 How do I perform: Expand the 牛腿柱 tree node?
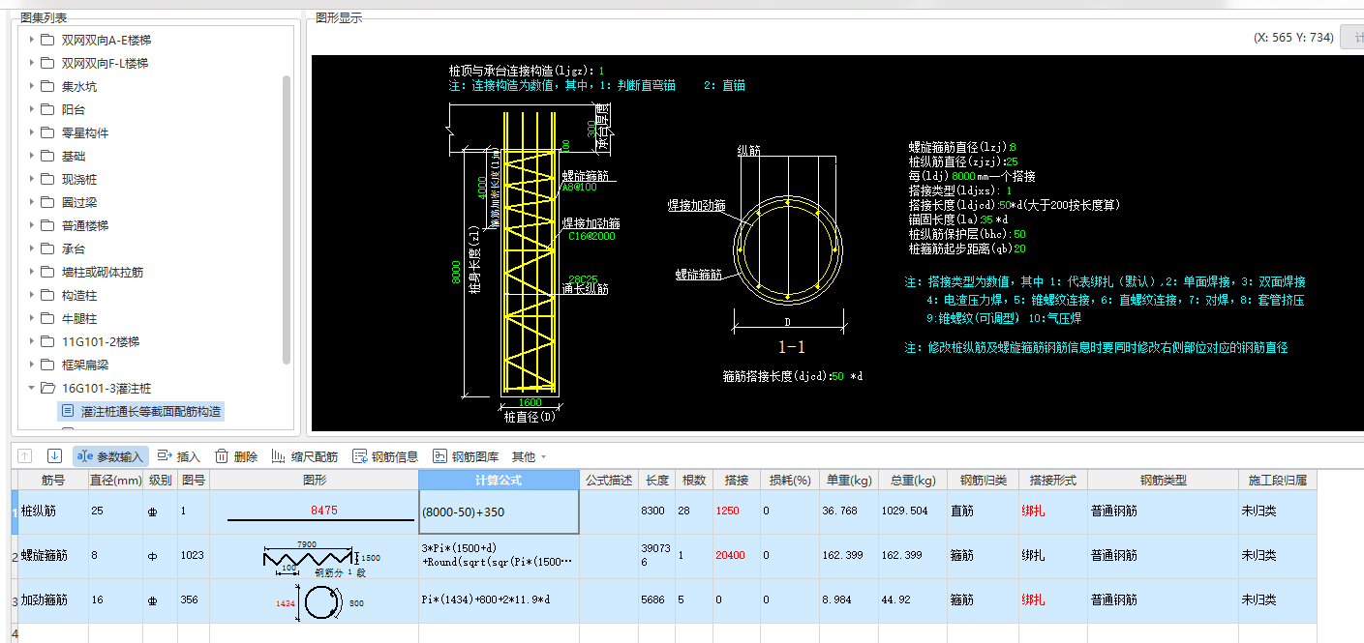(x=30, y=318)
